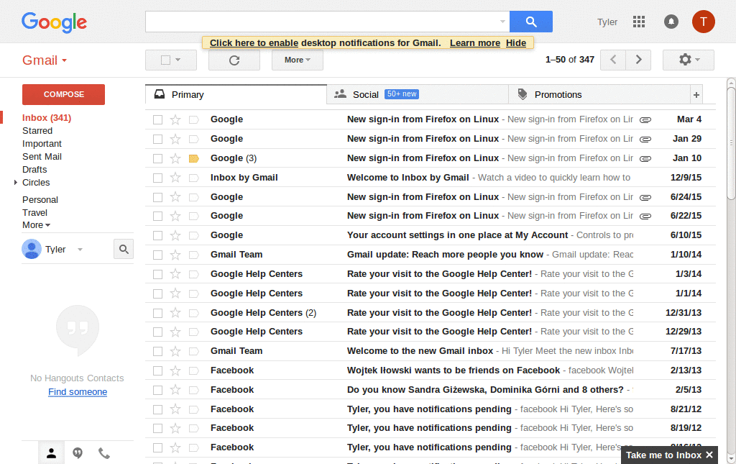Star the Welcome to Inbox by Gmail email

coord(175,177)
